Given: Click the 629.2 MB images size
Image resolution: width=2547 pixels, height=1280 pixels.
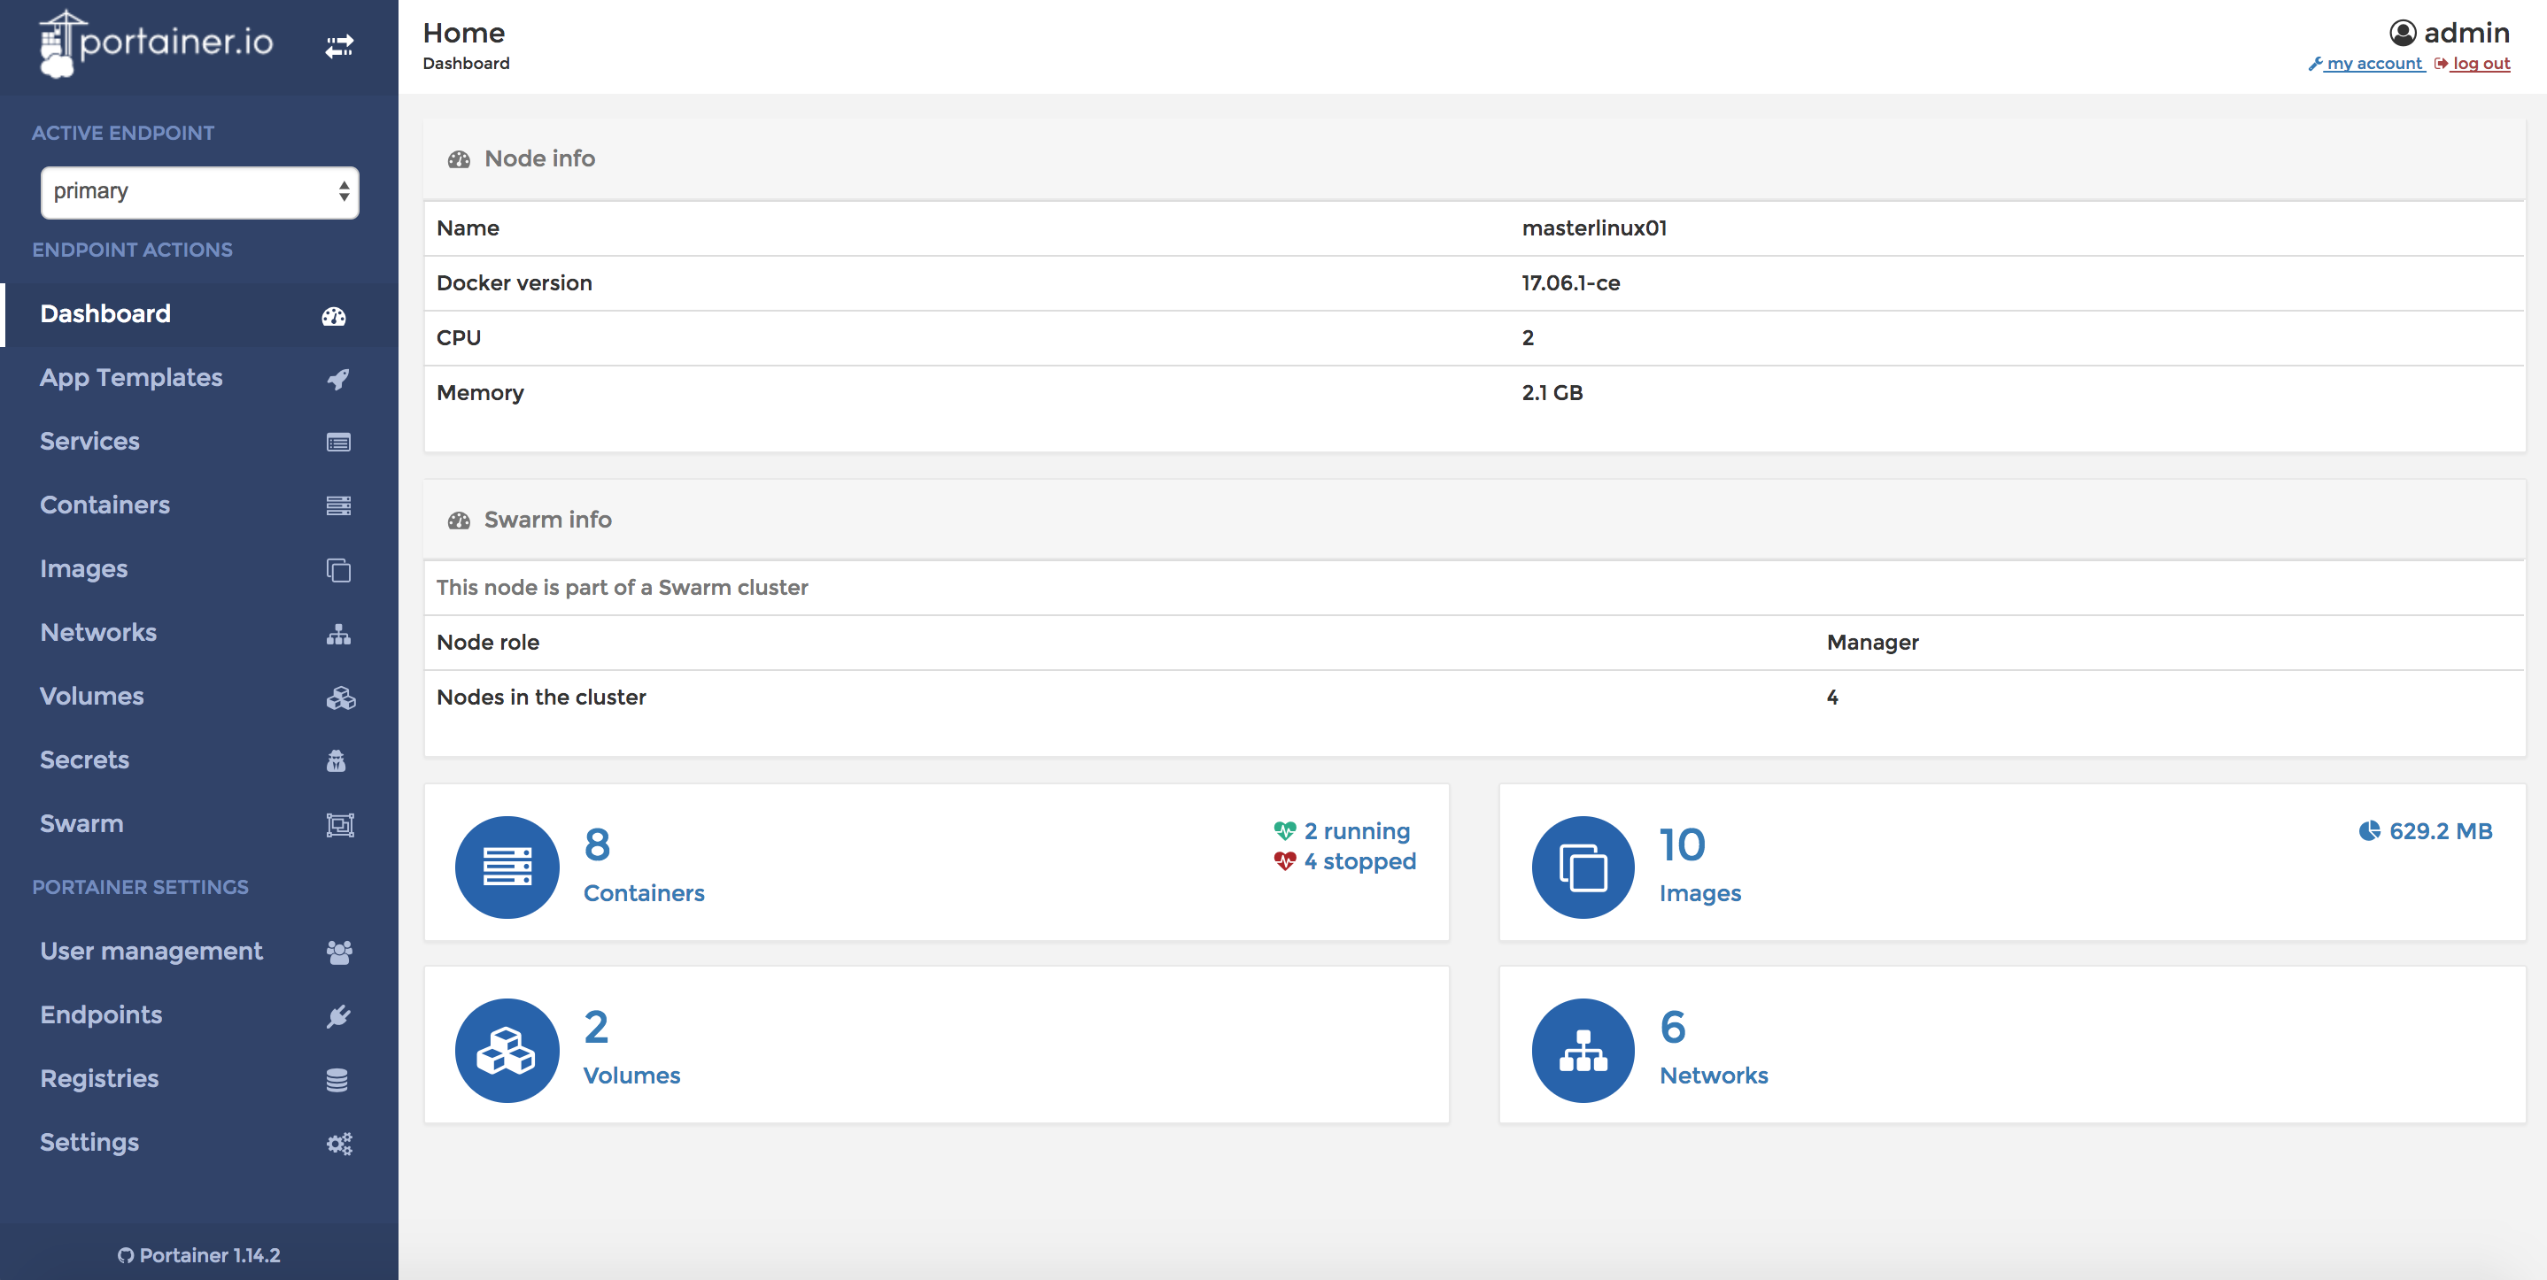Looking at the screenshot, I should coord(2439,831).
